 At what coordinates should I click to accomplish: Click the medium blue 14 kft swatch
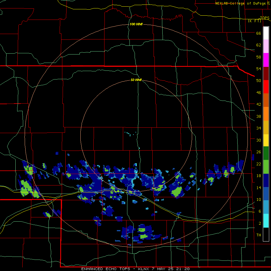[266, 194]
